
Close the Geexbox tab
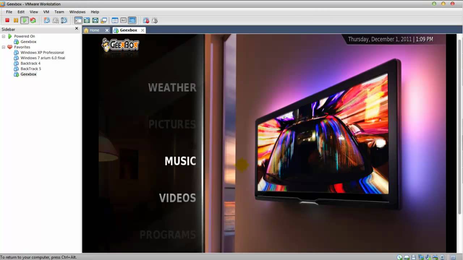point(143,30)
